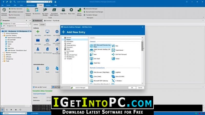Open Users administration
This screenshot has width=205, height=115.
pyautogui.click(x=38, y=70)
